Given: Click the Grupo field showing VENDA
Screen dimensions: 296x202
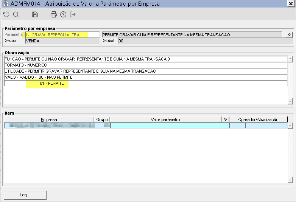Looking at the screenshot, I should tap(62, 41).
